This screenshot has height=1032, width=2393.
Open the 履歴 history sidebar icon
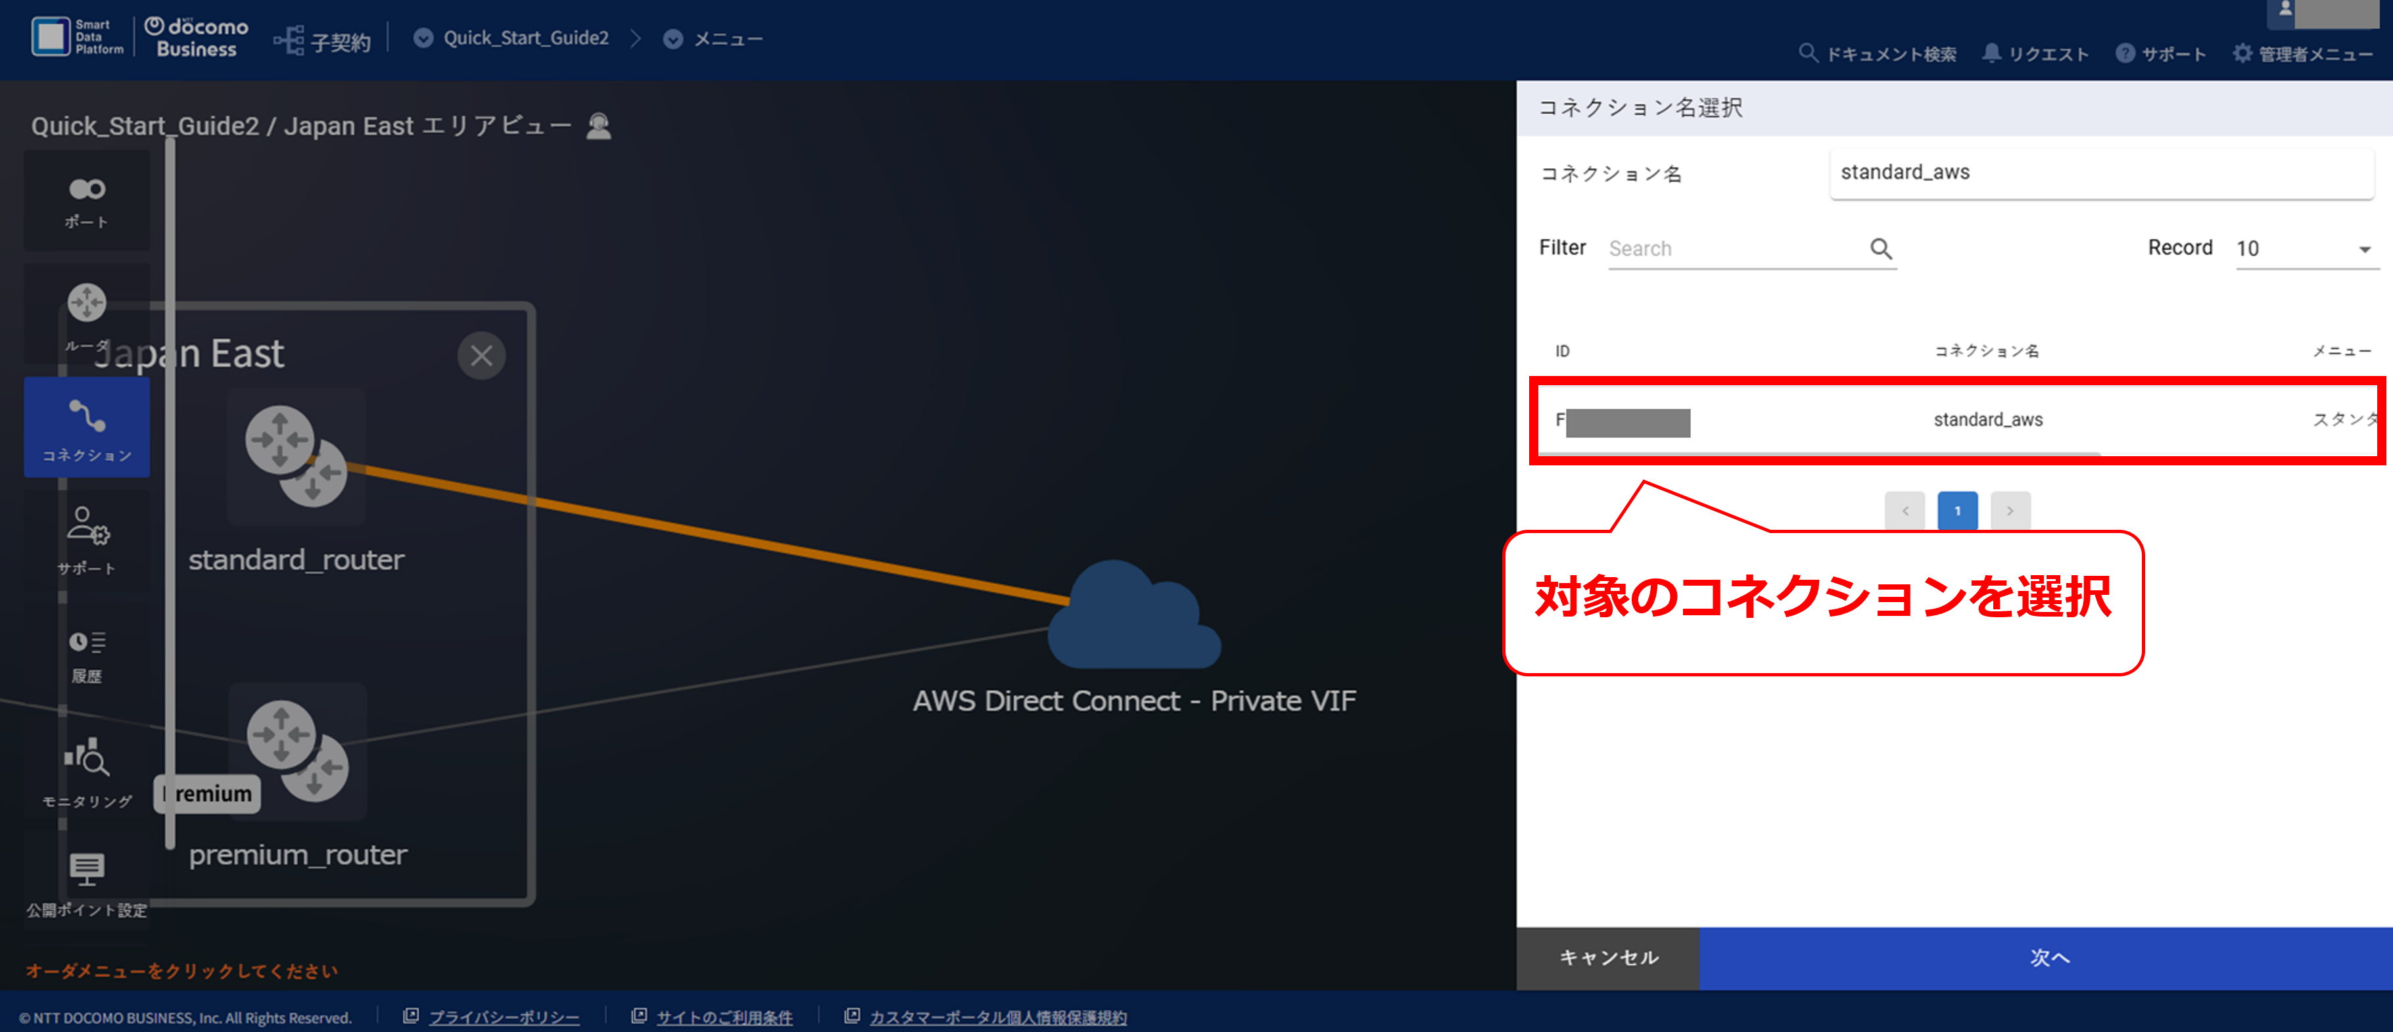pos(86,655)
